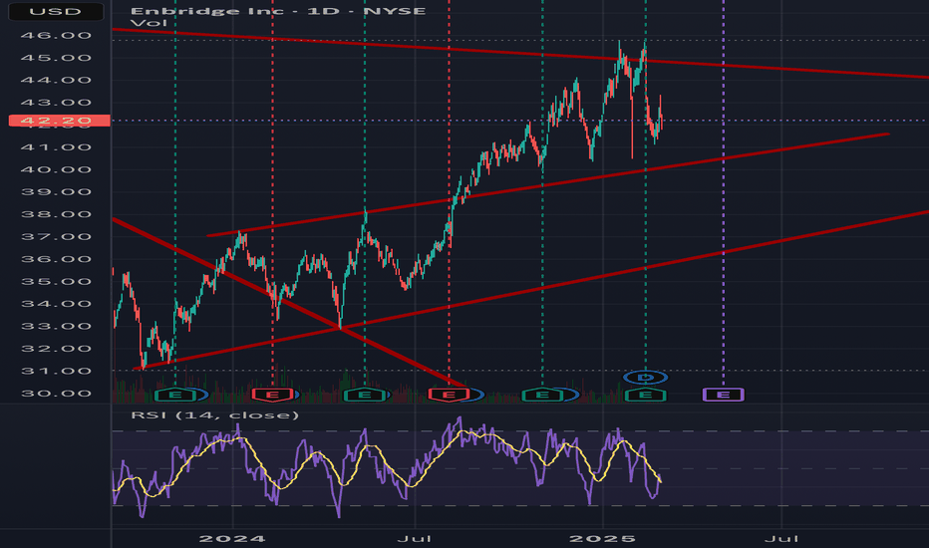Viewport: 929px width, 548px height.
Task: Click the 31.00 price axis label
Action: (x=56, y=371)
